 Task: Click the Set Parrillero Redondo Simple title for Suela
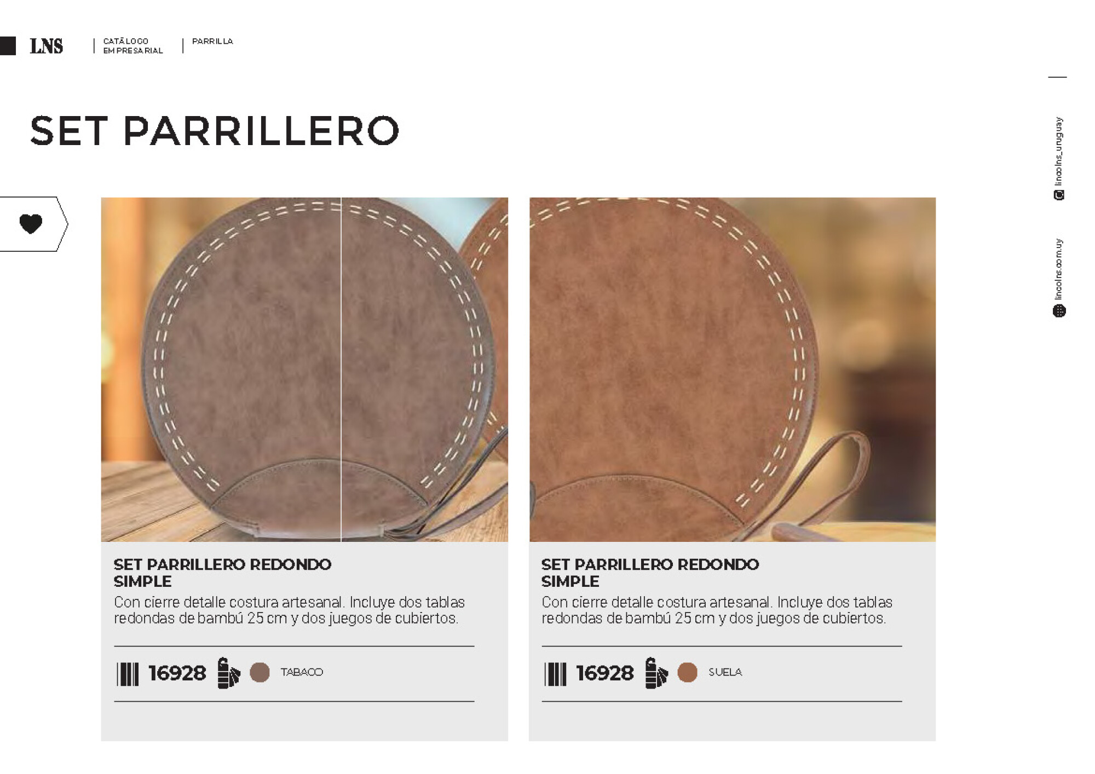click(x=650, y=573)
